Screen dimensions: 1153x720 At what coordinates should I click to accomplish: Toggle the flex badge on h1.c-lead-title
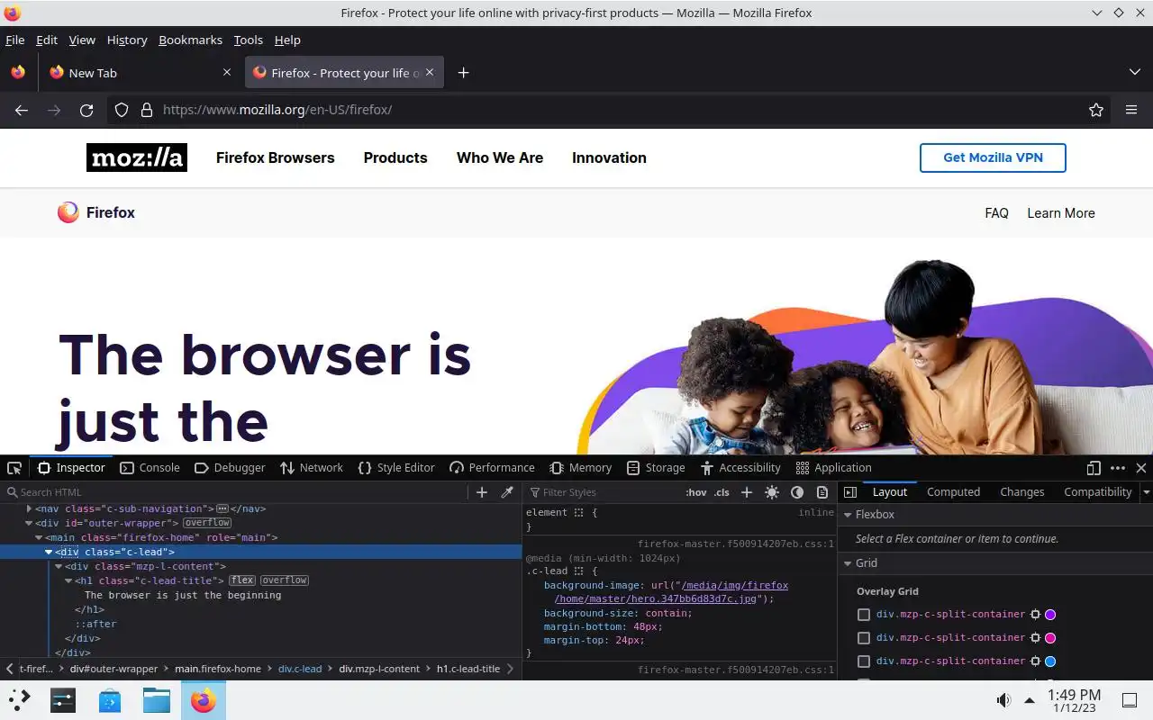242,580
